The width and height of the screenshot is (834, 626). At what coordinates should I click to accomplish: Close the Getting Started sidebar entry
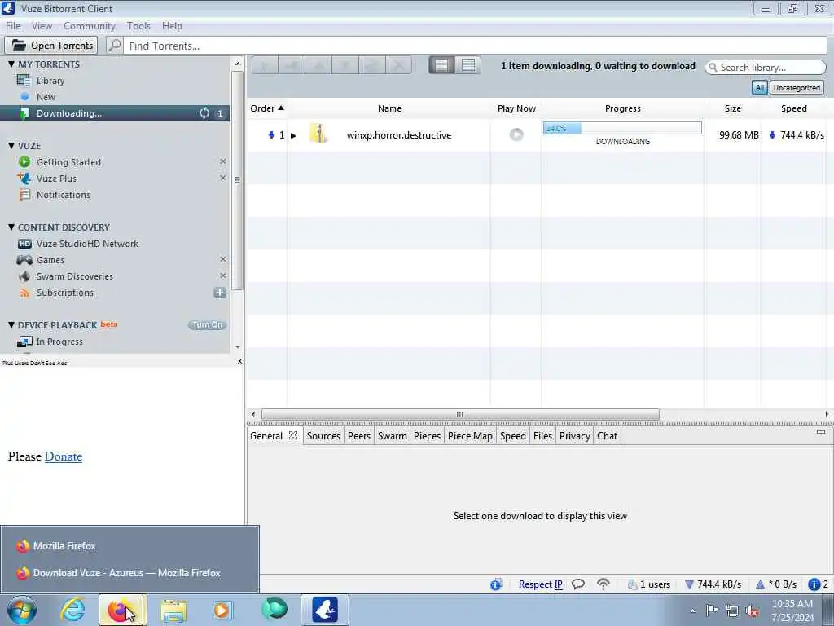tap(223, 161)
